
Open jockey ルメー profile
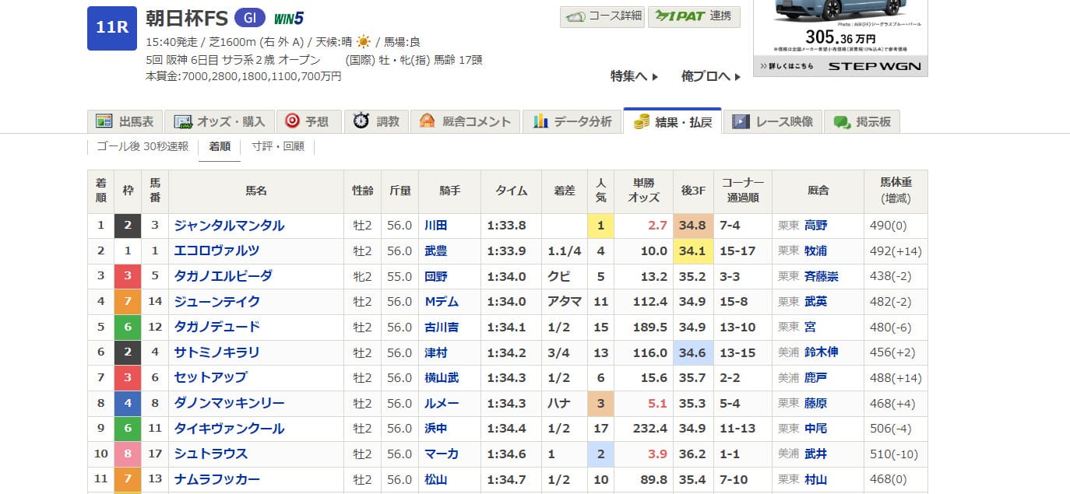click(441, 403)
